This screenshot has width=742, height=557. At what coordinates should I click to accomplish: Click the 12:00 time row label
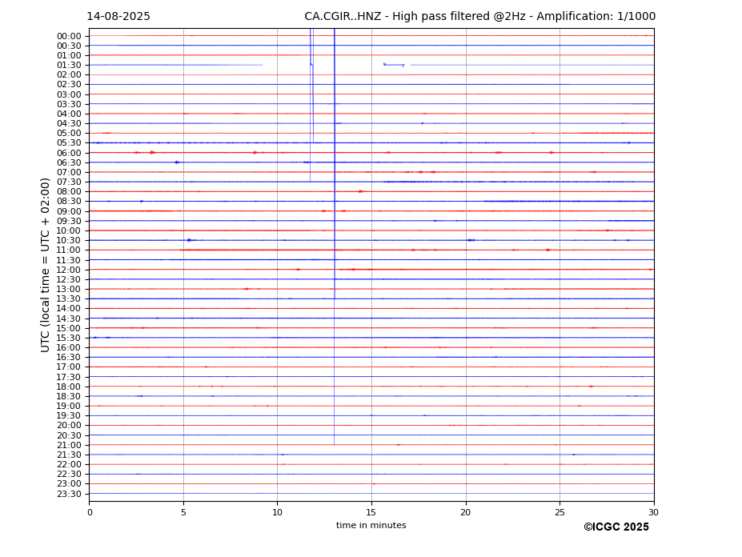(x=69, y=270)
